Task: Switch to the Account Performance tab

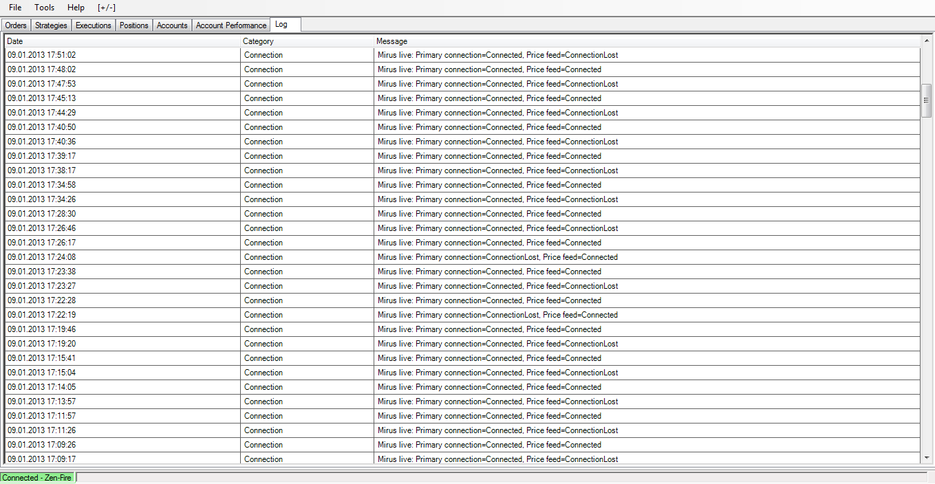Action: click(231, 25)
